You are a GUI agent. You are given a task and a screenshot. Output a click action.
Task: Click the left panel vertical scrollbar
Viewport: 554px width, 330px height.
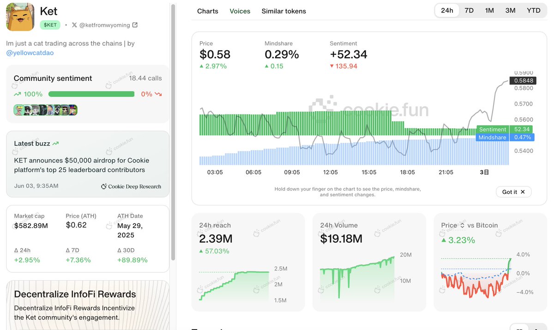point(173,132)
